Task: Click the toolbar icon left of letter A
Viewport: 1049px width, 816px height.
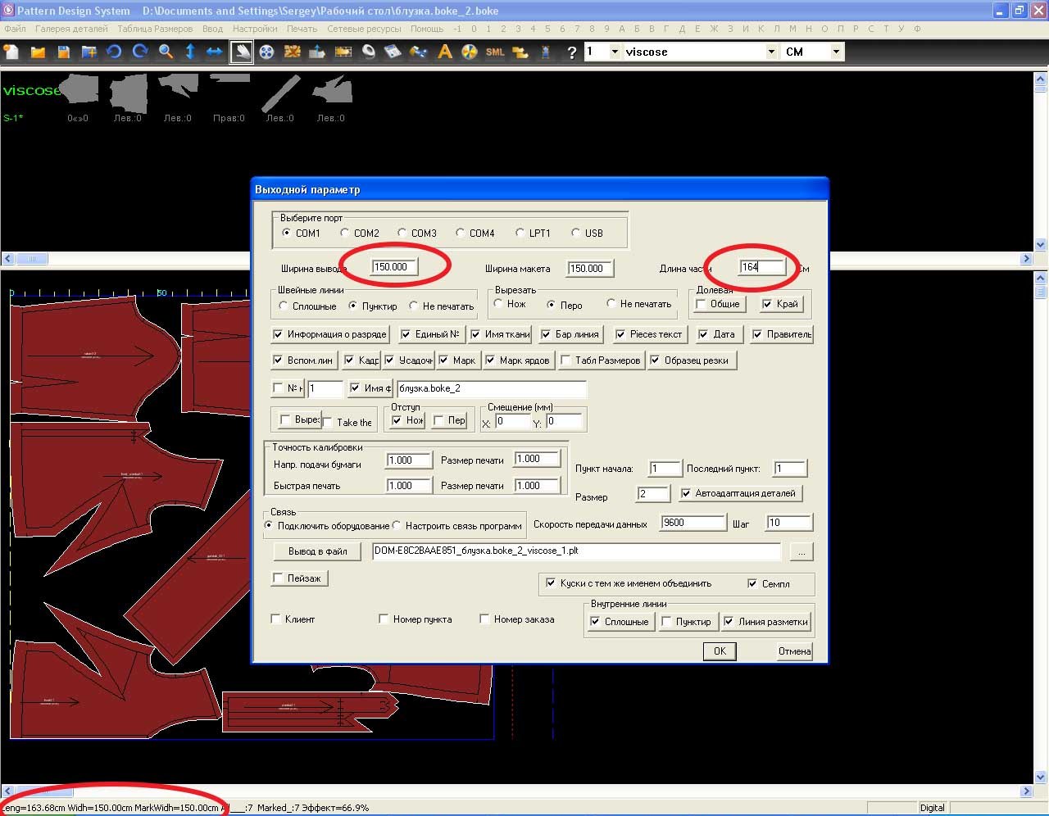Action: pos(419,52)
